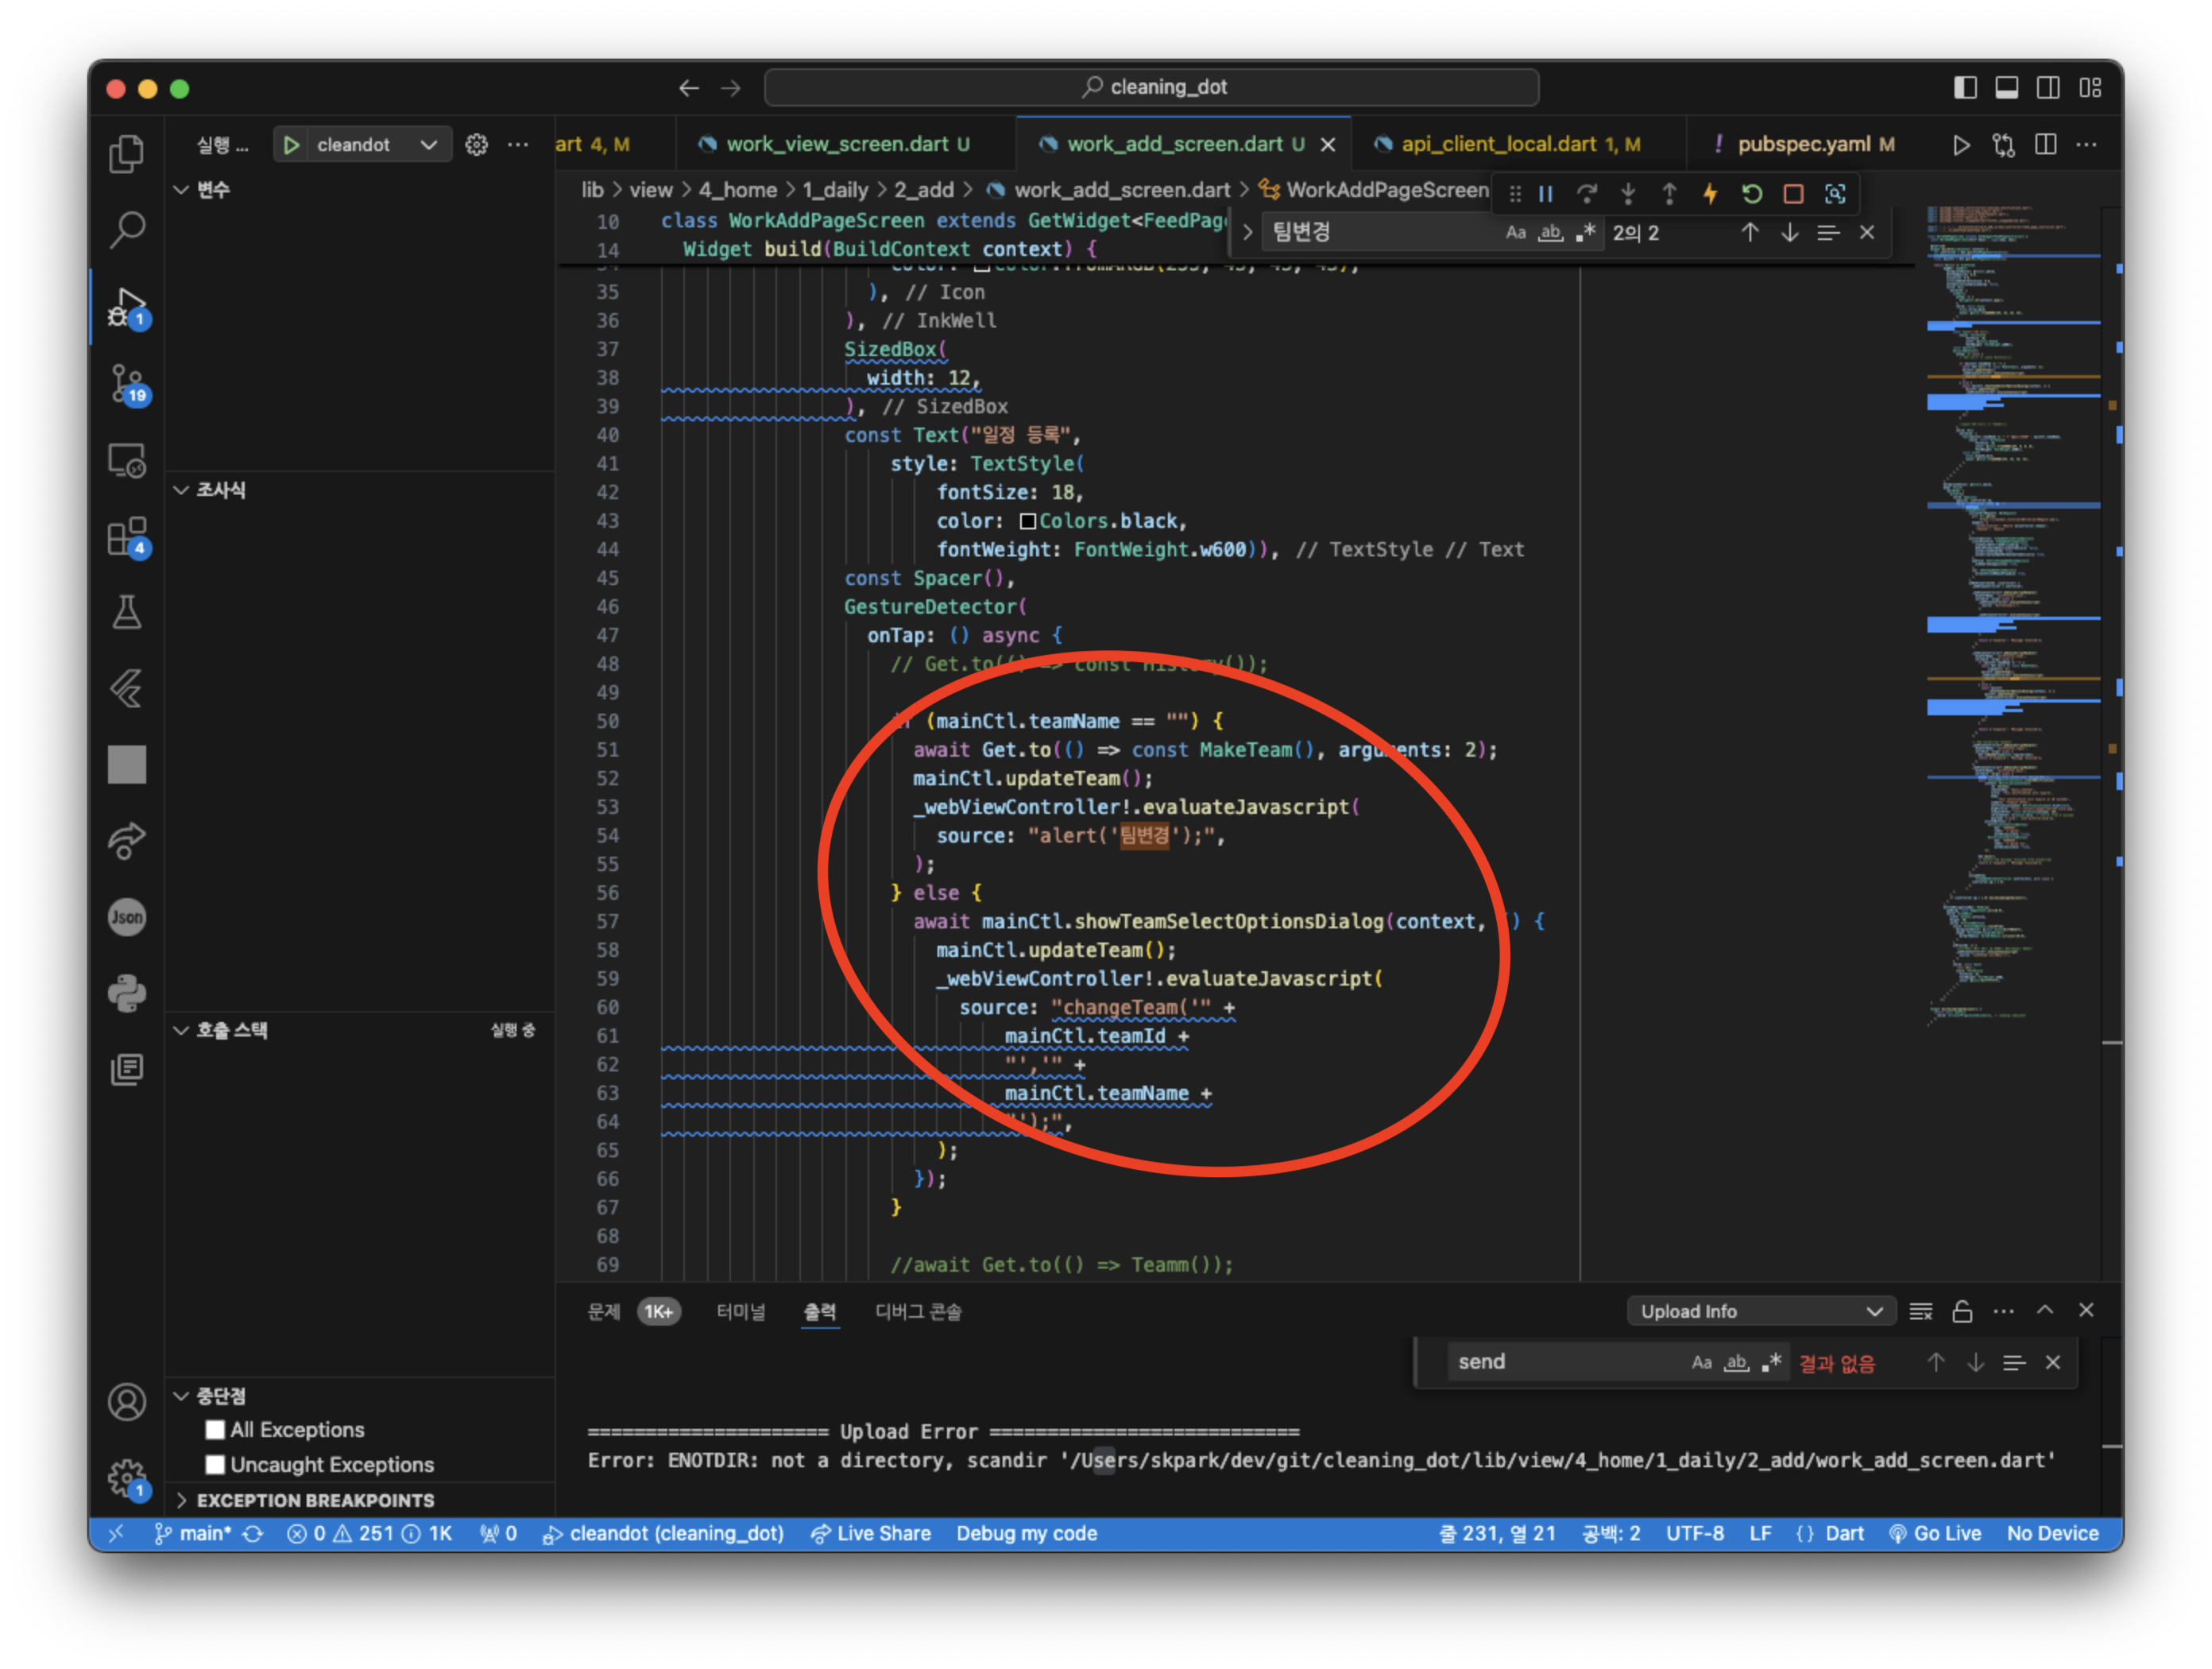Click the debug Restart icon

click(1752, 194)
